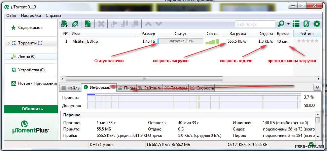Image resolution: width=327 pixels, height=151 pixels.
Task: Select the Mstiteli_BDRip torrent row
Action: pyautogui.click(x=190, y=41)
